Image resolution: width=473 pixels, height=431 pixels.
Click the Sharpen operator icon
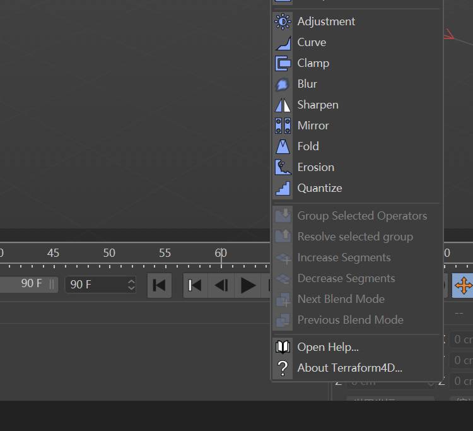pyautogui.click(x=283, y=105)
